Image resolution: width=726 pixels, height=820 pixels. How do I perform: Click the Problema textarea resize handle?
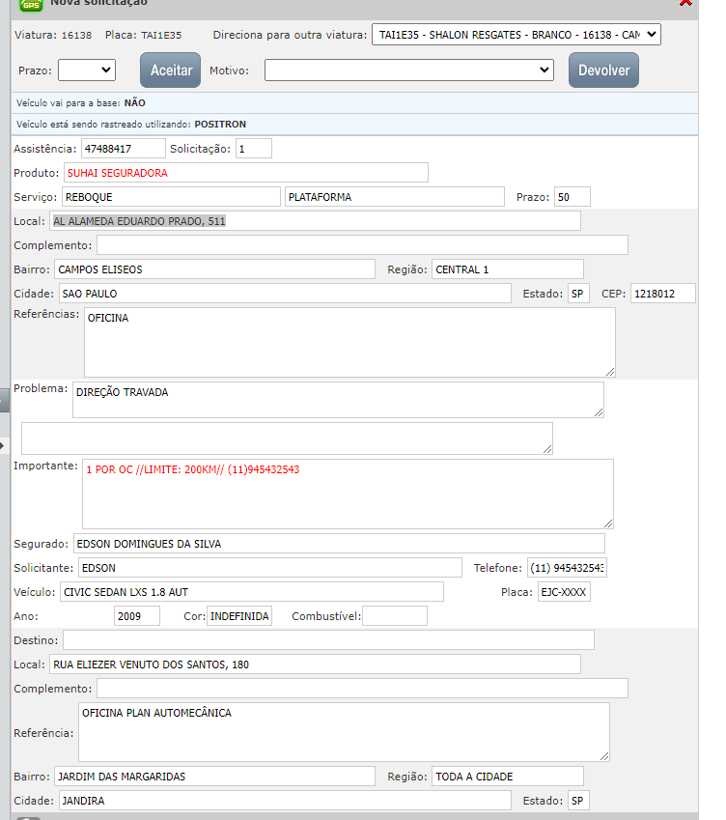[x=599, y=411]
